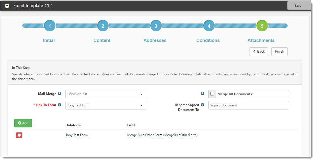The width and height of the screenshot is (315, 161).
Task: Click the Rename Signed Document info icon
Action: click(202, 105)
